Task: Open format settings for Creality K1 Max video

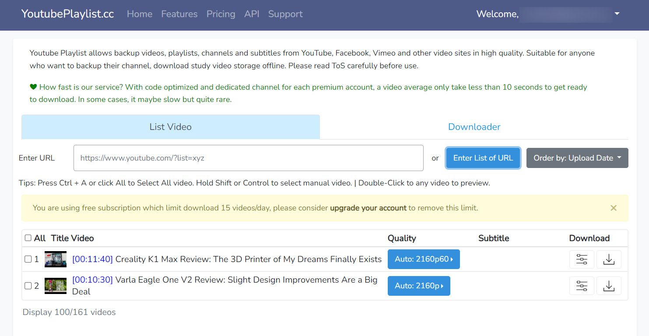Action: tap(582, 259)
